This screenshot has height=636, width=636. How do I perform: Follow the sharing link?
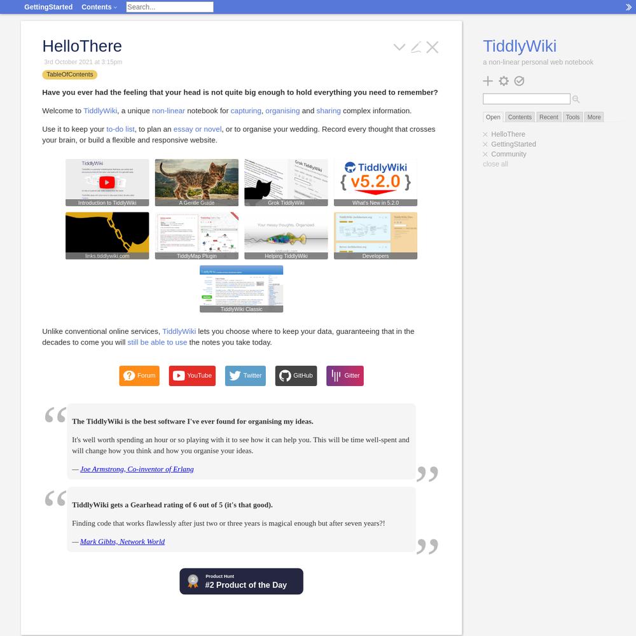[x=329, y=111]
